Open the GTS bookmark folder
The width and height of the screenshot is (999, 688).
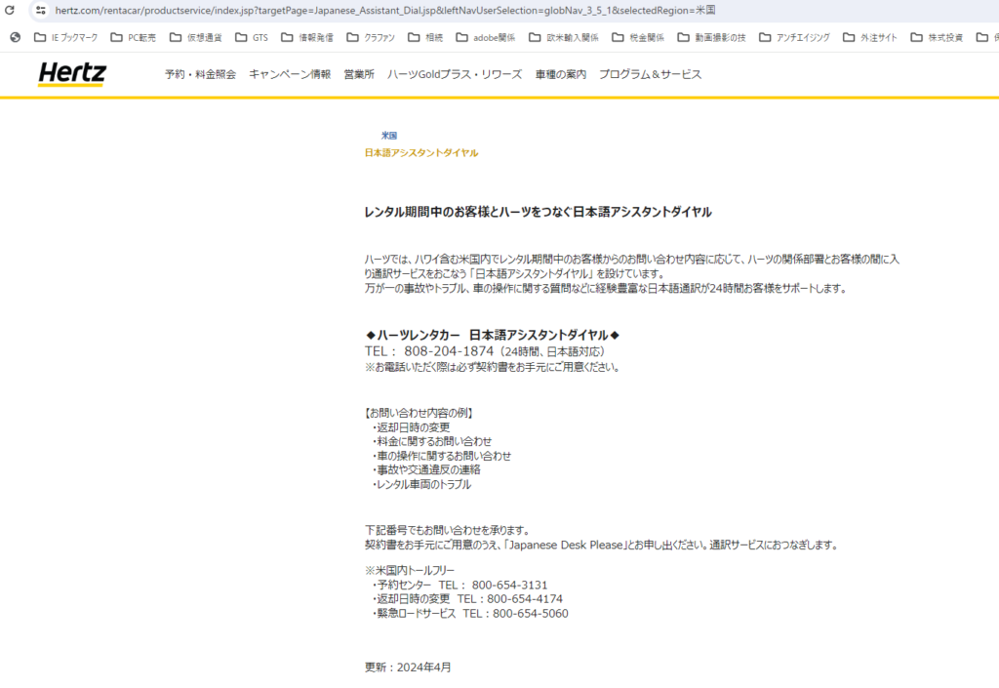tap(252, 38)
